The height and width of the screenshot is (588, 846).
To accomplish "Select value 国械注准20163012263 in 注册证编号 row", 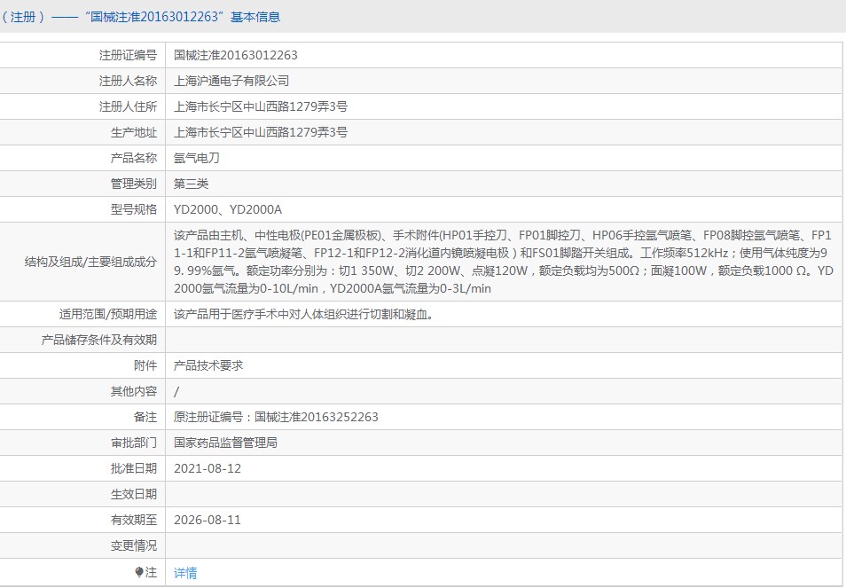I will pyautogui.click(x=236, y=55).
